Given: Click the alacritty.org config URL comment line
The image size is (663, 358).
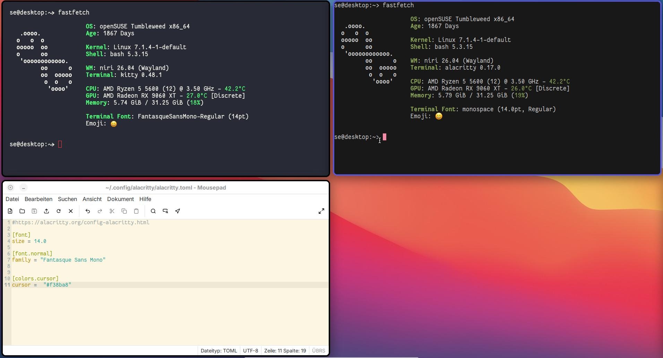Looking at the screenshot, I should (x=81, y=222).
